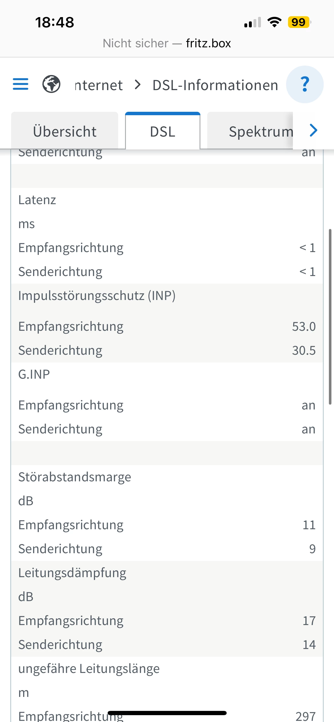334x722 pixels.
Task: Click the Impulsstörungsschutz (INP) heading
Action: [x=97, y=296]
